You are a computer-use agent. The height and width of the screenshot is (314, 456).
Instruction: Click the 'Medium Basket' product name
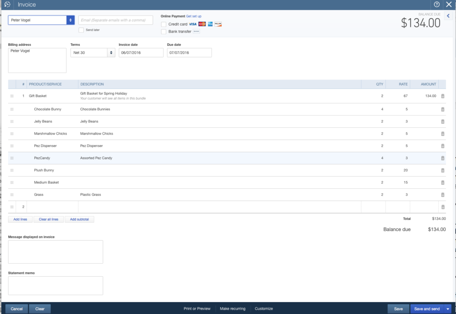(46, 183)
